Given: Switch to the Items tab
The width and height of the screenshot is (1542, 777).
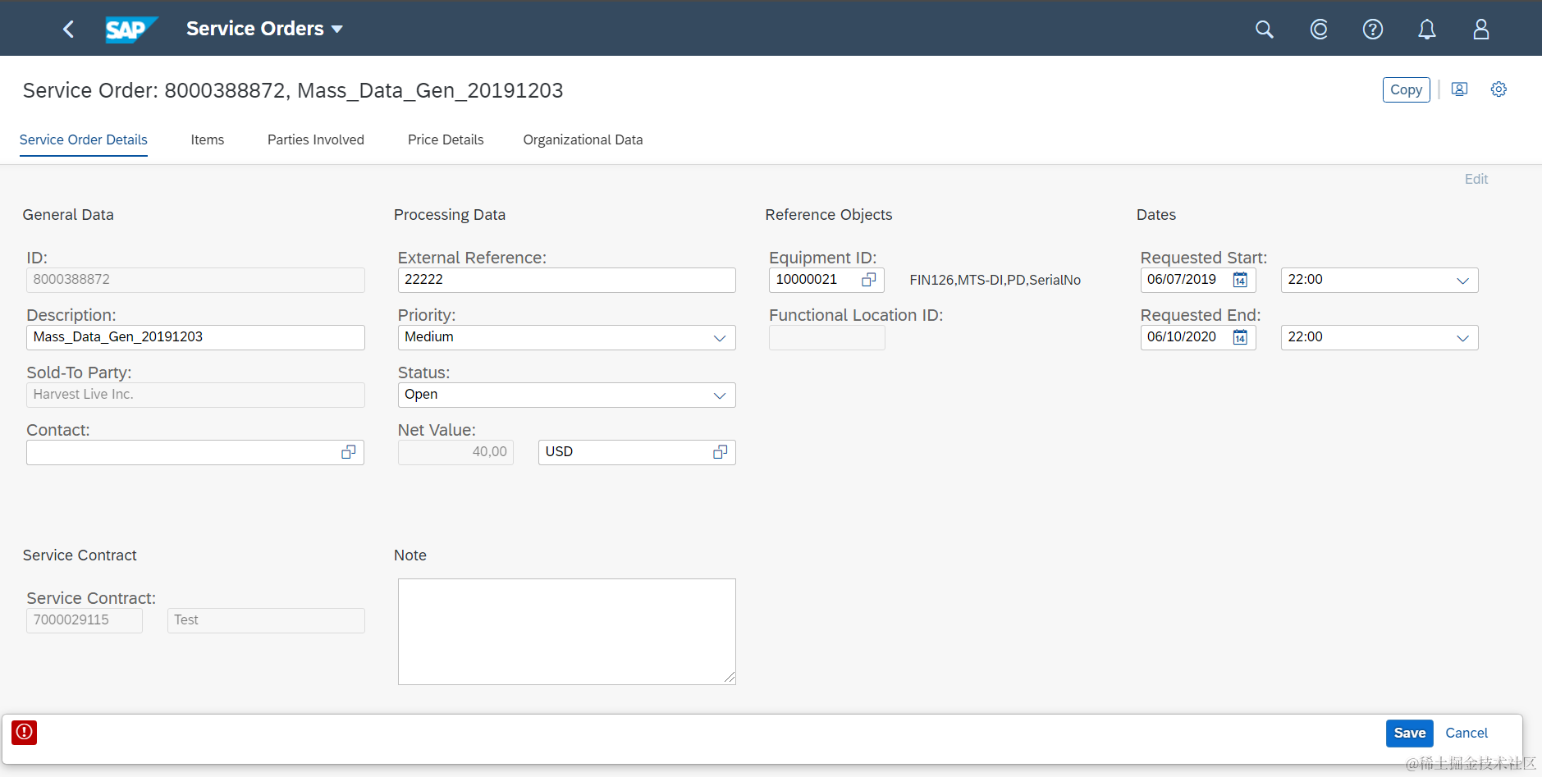Looking at the screenshot, I should [208, 139].
